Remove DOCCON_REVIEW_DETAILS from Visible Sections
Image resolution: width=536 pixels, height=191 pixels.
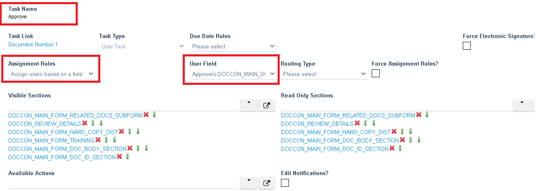[84, 123]
